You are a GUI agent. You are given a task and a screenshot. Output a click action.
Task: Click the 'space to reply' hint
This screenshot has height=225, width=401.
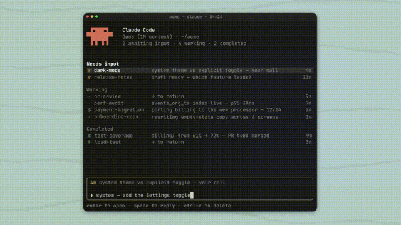tap(155, 206)
